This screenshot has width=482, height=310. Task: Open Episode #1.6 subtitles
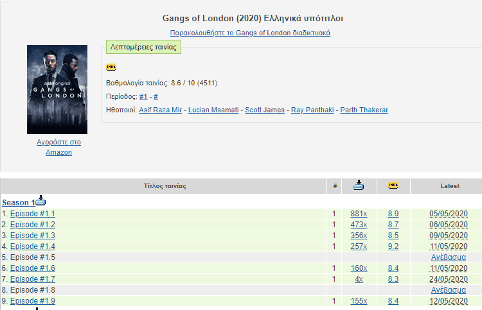coord(33,268)
